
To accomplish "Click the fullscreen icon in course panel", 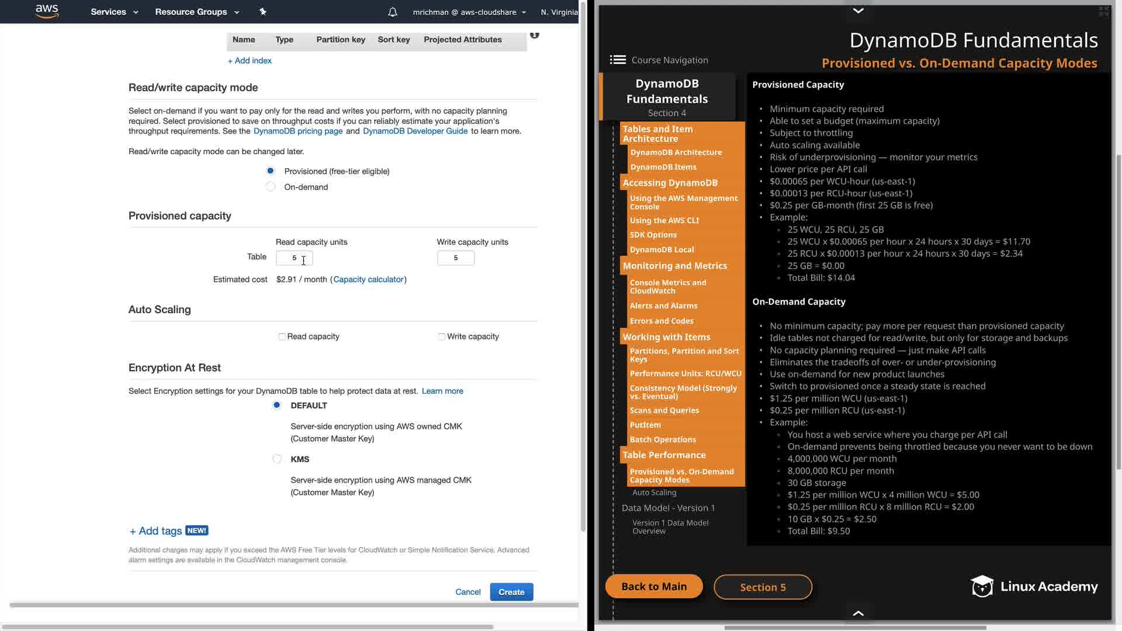I will [x=1103, y=11].
